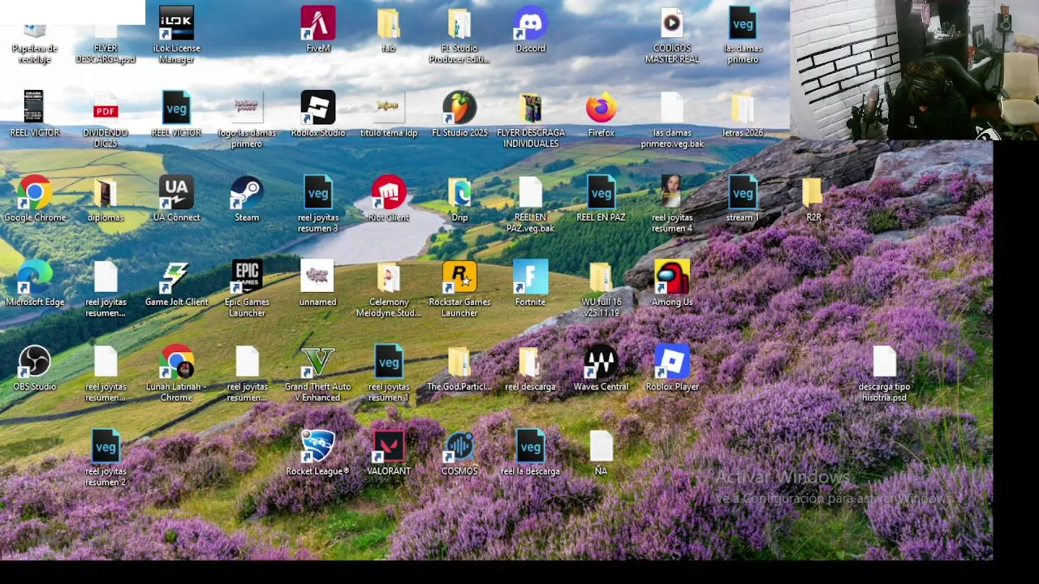
Task: Launch Grand Theft Auto V Enhanced icon
Action: point(318,362)
